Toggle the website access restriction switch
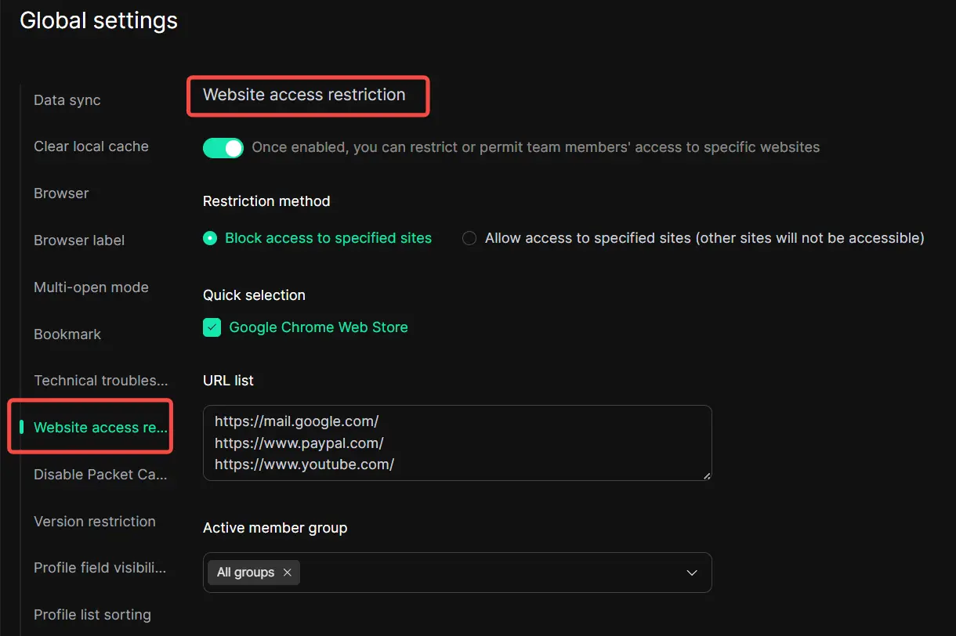 pos(223,147)
